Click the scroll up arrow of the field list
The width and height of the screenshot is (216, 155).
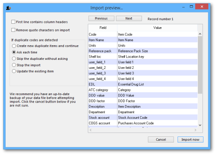(200, 34)
